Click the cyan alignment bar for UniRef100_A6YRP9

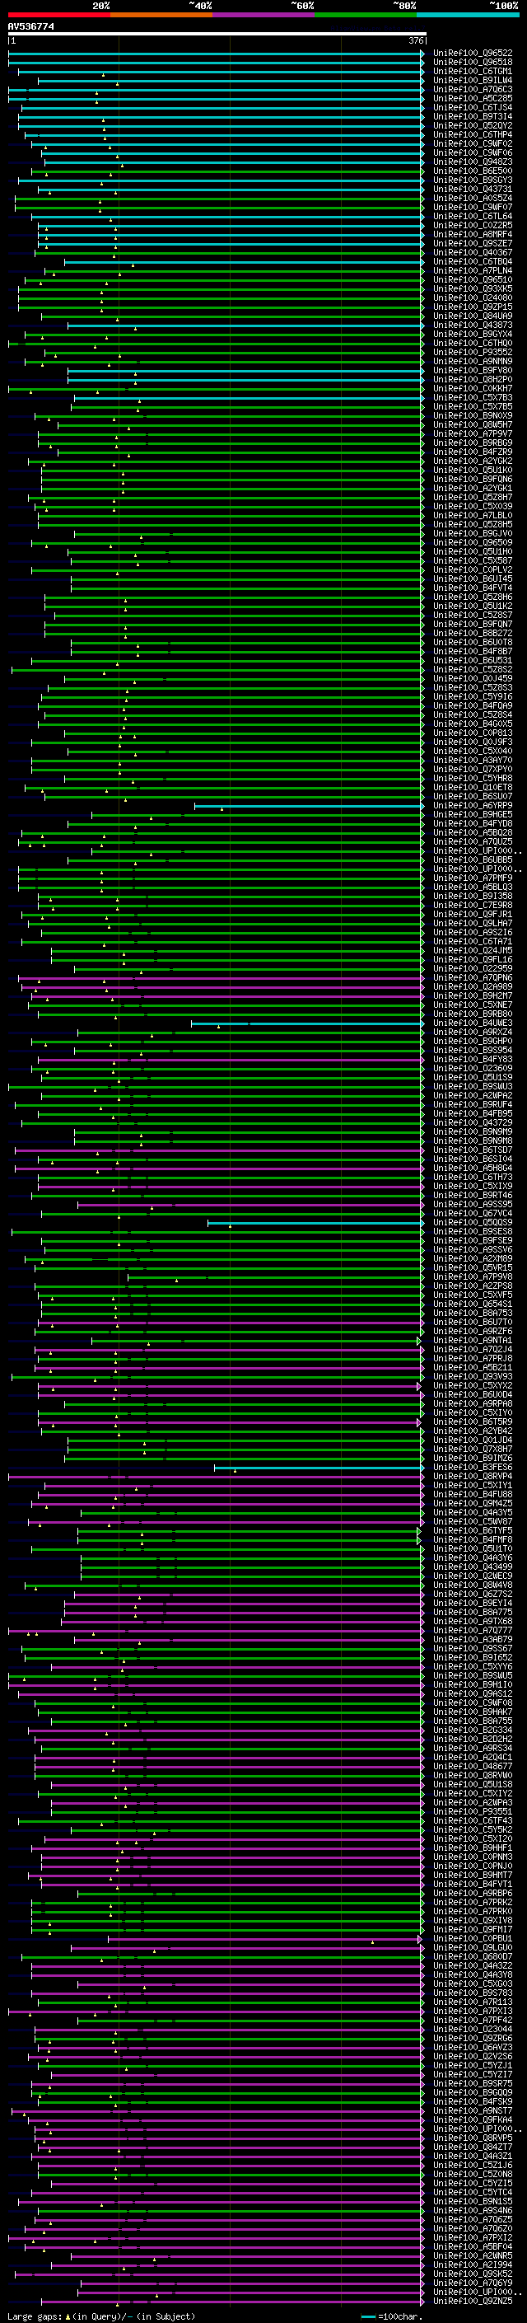309,805
